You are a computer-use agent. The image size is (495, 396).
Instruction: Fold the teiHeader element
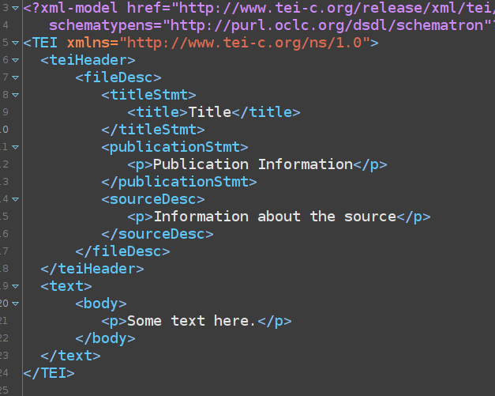17,60
